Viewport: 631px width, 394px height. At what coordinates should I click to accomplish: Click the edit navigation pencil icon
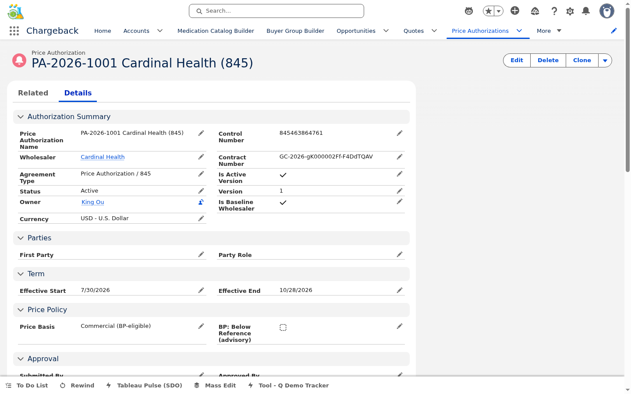click(614, 31)
